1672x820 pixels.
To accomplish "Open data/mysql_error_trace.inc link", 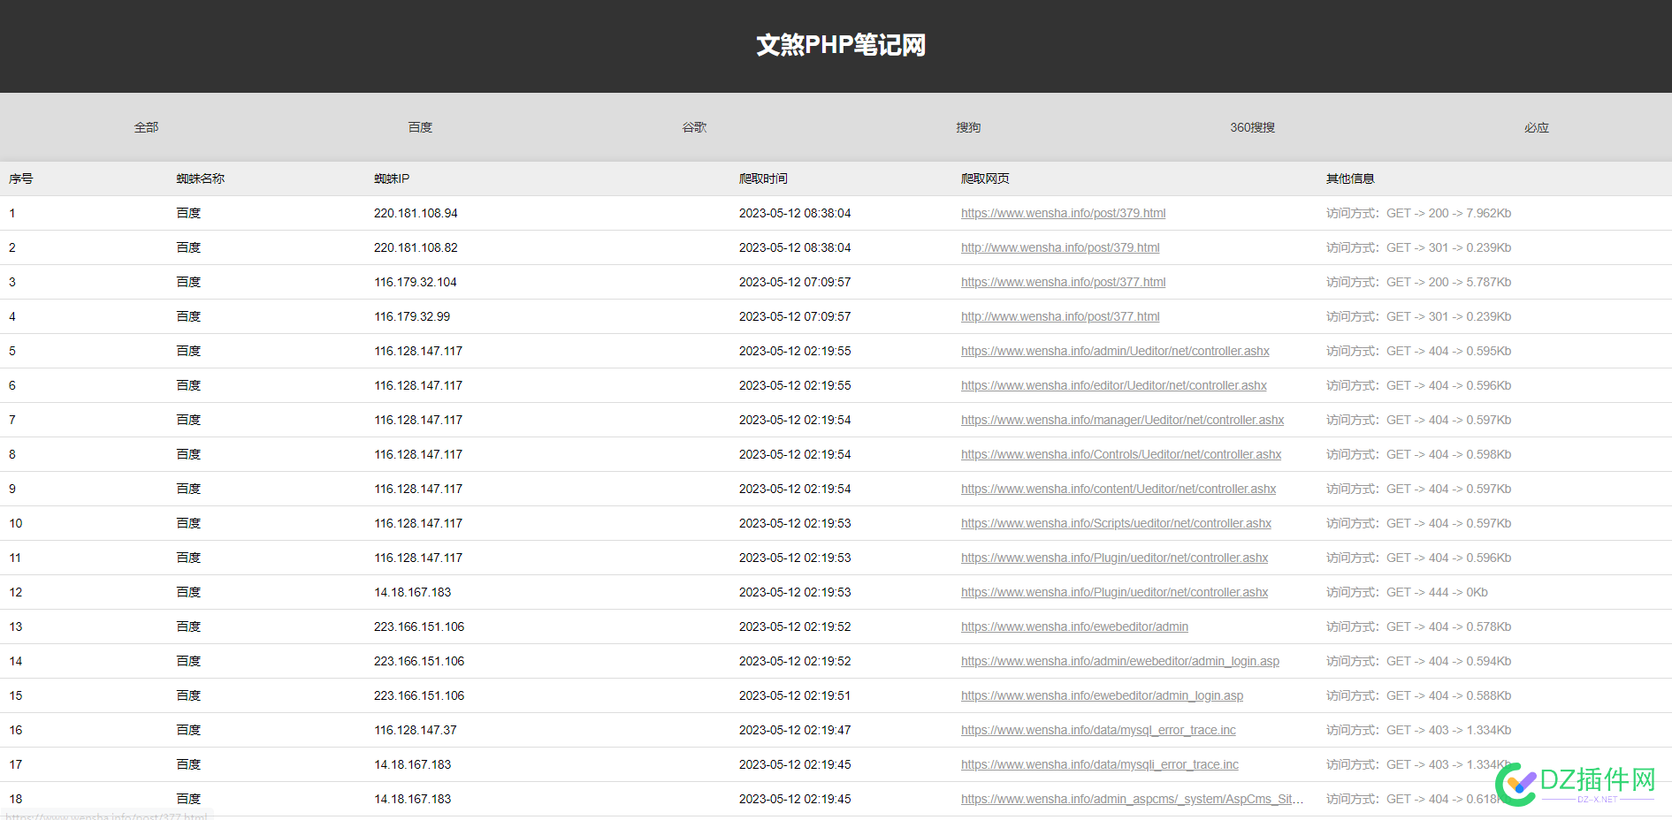I will [x=1098, y=730].
